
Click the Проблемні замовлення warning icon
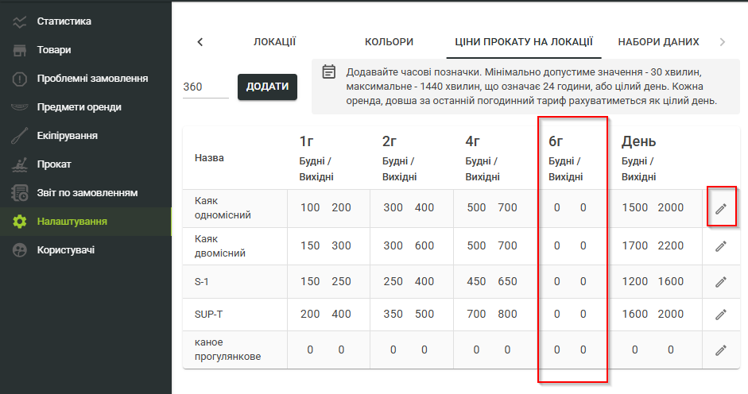tap(20, 79)
